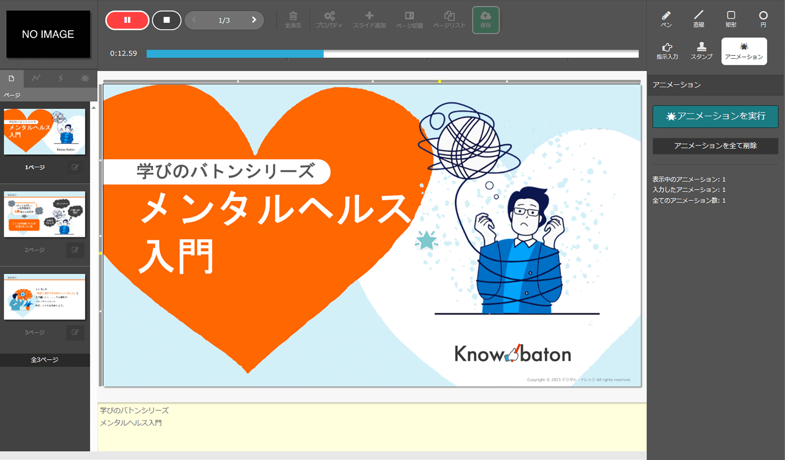Click the yellow marker on slide top ruler
This screenshot has height=460, width=785.
pyautogui.click(x=439, y=82)
